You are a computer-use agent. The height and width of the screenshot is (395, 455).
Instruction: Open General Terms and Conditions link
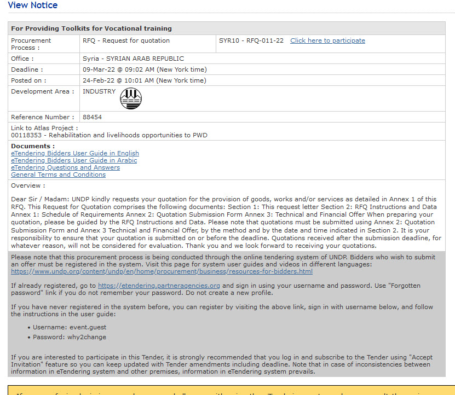point(58,175)
